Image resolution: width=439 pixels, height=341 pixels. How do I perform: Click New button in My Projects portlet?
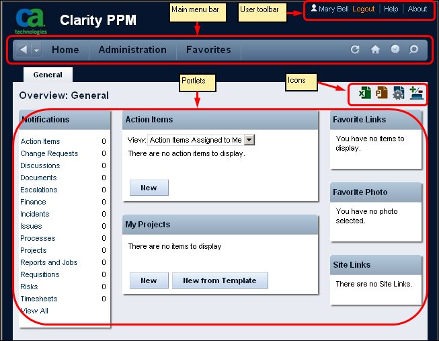click(149, 280)
